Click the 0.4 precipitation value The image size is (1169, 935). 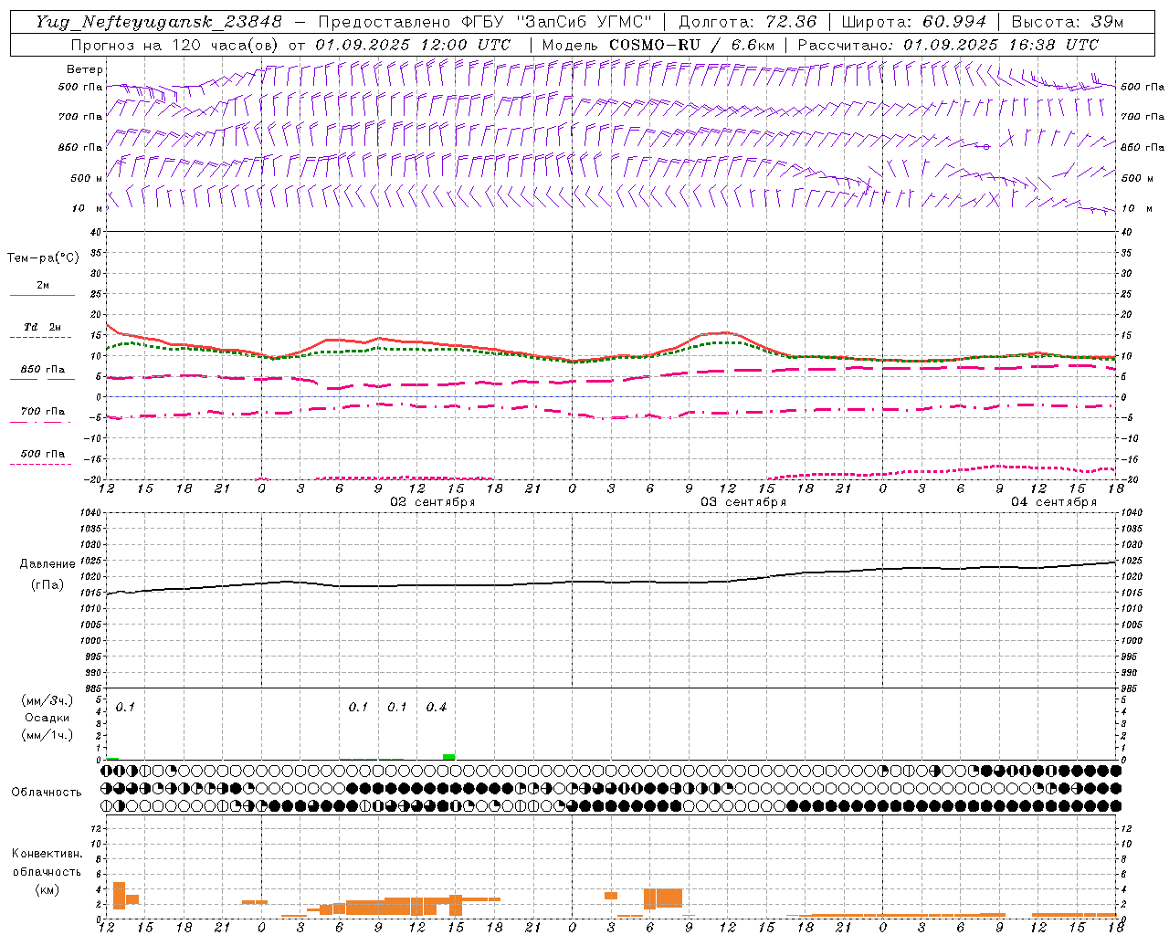click(437, 708)
